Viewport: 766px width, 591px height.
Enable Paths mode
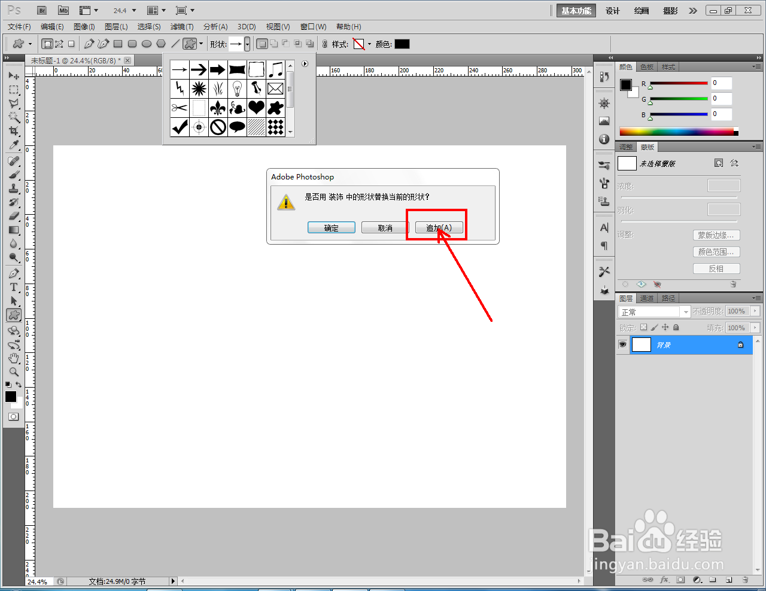59,44
